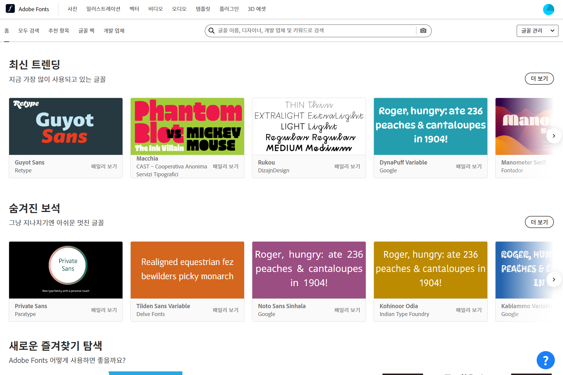Select the 홈 tab
The image size is (563, 375).
pyautogui.click(x=7, y=31)
